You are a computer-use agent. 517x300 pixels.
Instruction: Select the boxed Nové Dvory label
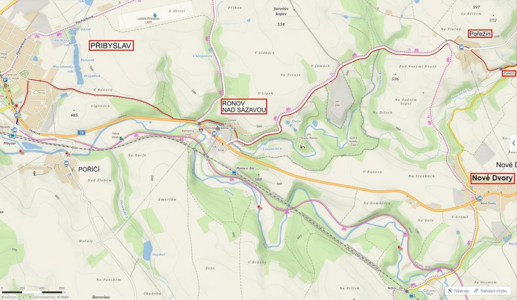point(493,178)
